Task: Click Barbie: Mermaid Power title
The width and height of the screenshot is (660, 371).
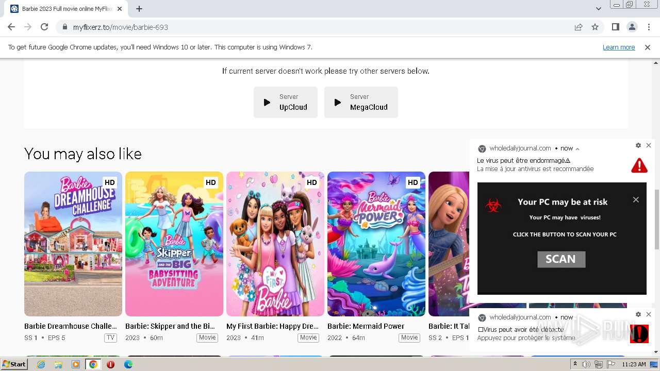Action: 366,326
